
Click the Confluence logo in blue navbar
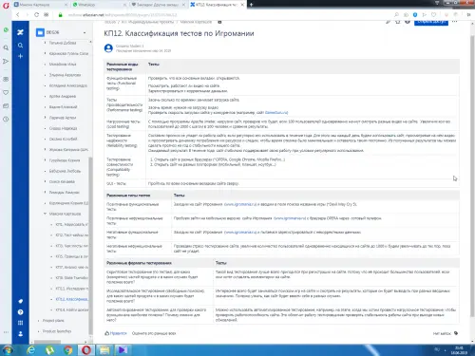pyautogui.click(x=20, y=32)
